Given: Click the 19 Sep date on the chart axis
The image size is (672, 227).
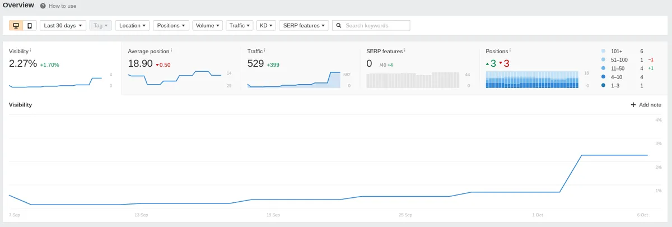Looking at the screenshot, I should pos(273,215).
